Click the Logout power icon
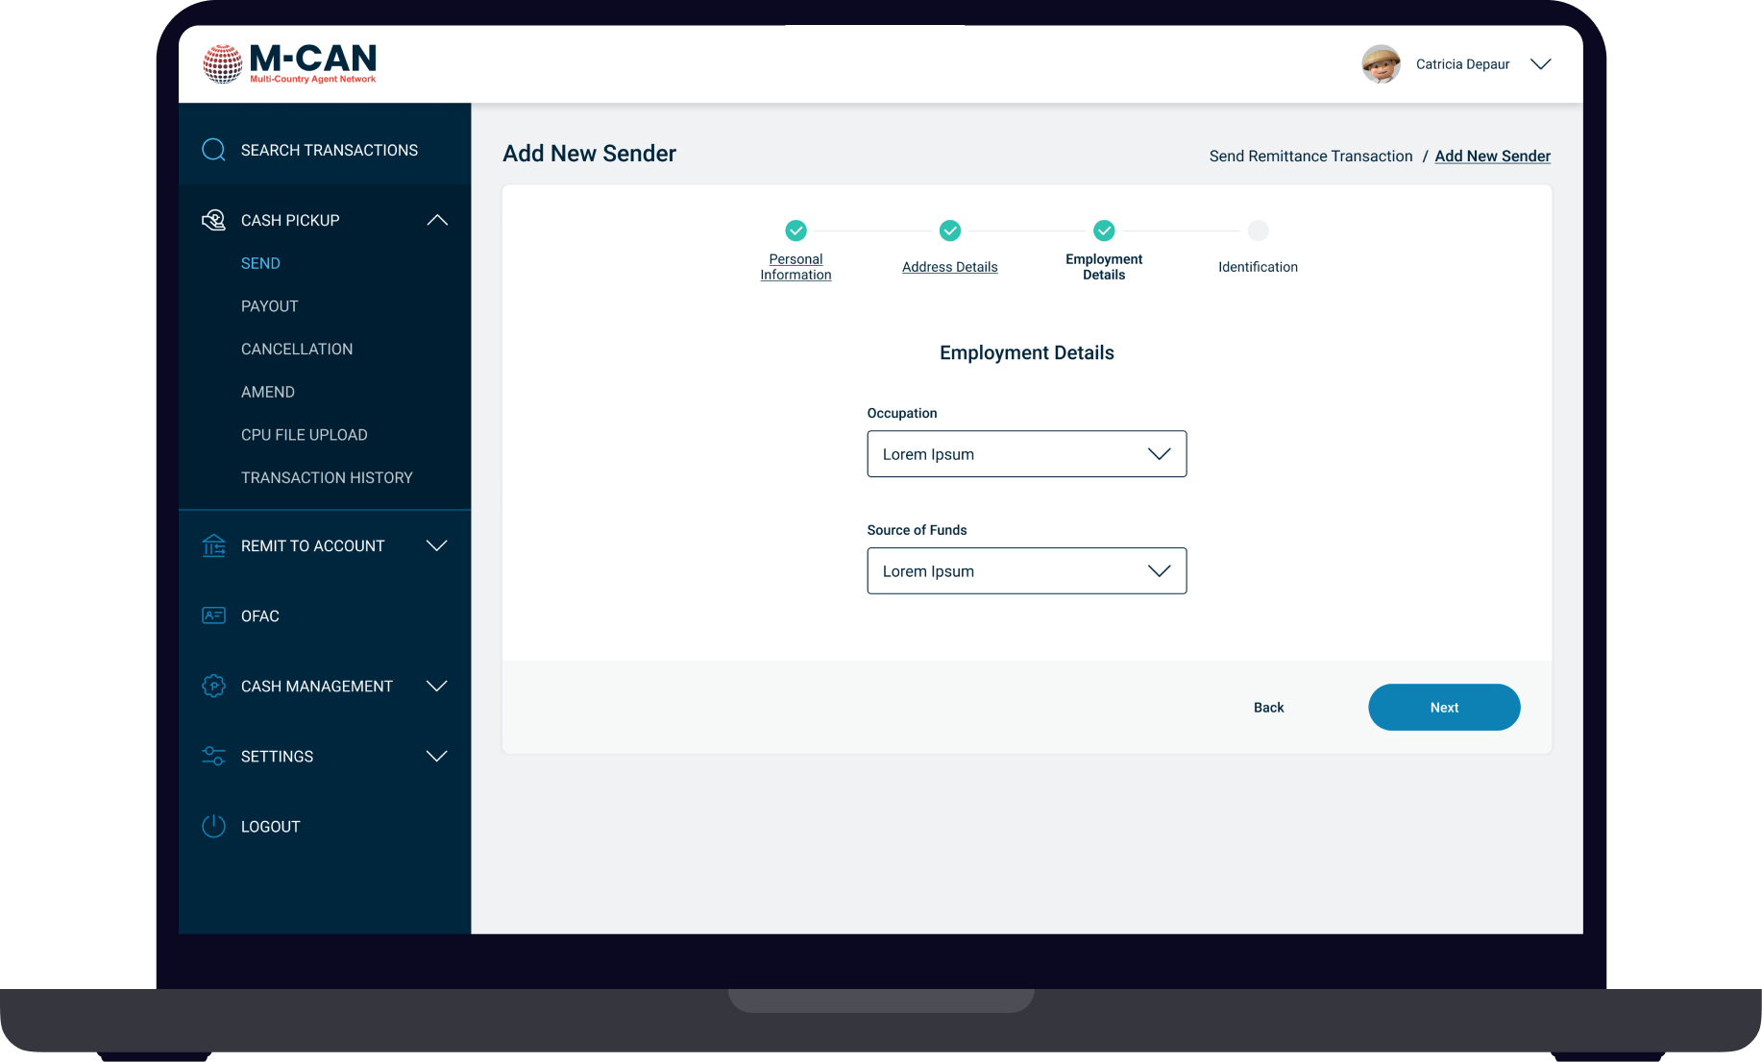Screen dimensions: 1762x1062 coord(213,826)
